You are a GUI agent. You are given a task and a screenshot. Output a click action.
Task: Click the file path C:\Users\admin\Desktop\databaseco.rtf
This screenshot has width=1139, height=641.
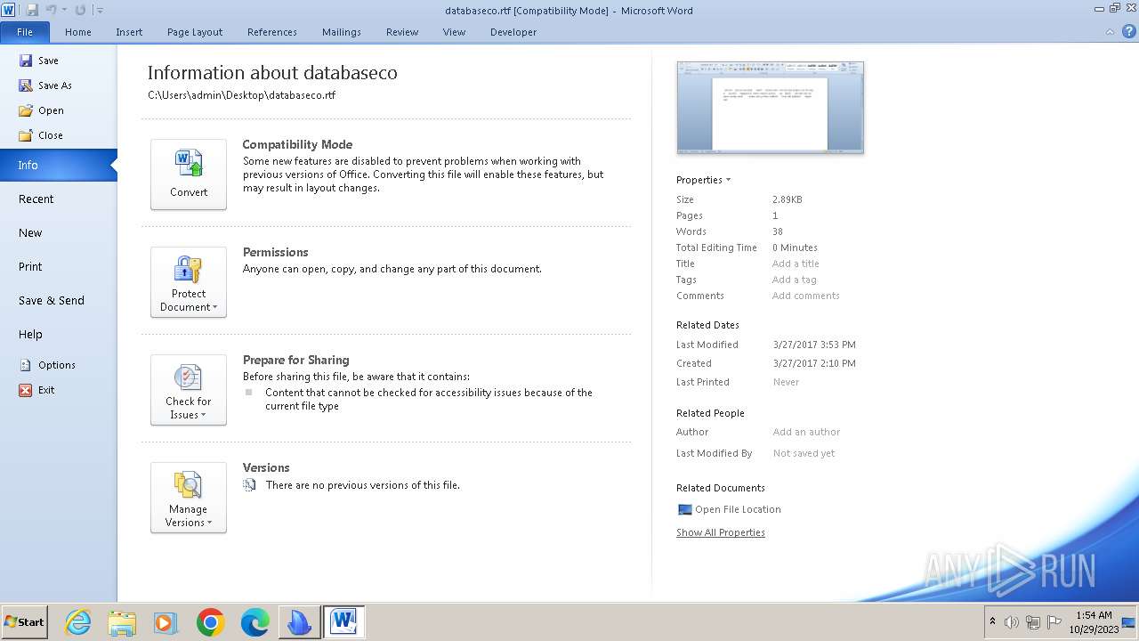point(241,95)
